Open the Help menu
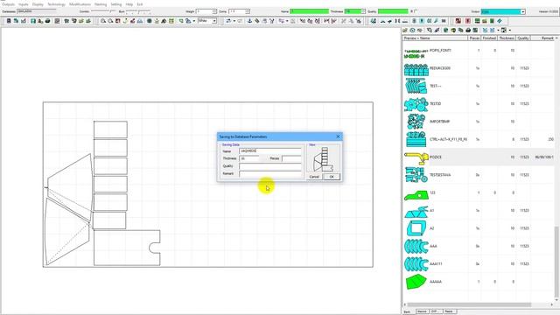 tap(129, 4)
